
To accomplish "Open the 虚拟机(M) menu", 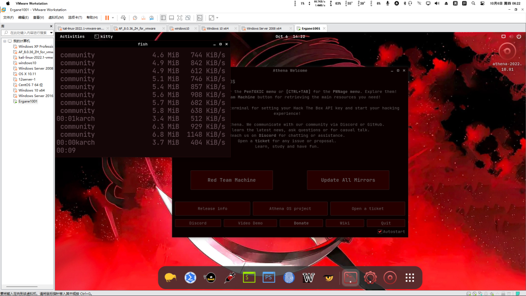I will (56, 18).
